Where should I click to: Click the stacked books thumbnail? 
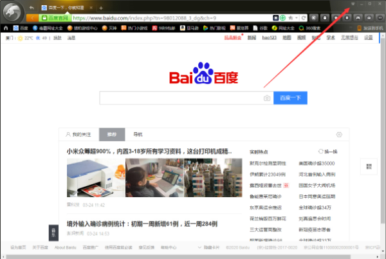(x=213, y=178)
